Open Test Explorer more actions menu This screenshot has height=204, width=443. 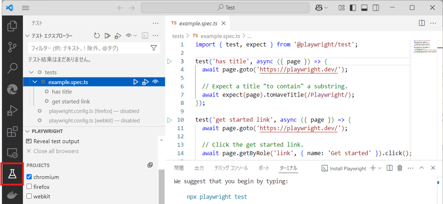pyautogui.click(x=155, y=35)
